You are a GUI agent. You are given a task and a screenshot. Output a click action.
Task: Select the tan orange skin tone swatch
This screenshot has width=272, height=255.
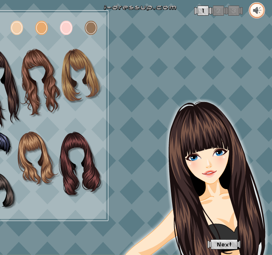pos(42,28)
